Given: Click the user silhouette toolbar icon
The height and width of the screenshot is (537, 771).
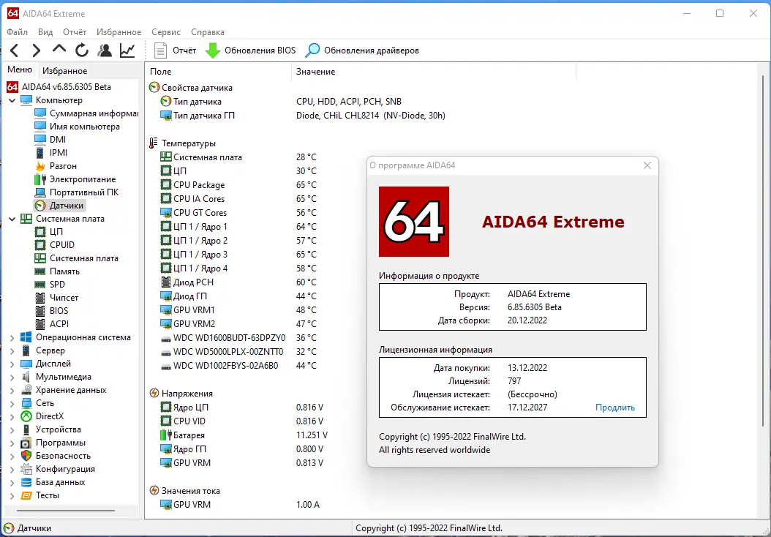Looking at the screenshot, I should point(105,50).
